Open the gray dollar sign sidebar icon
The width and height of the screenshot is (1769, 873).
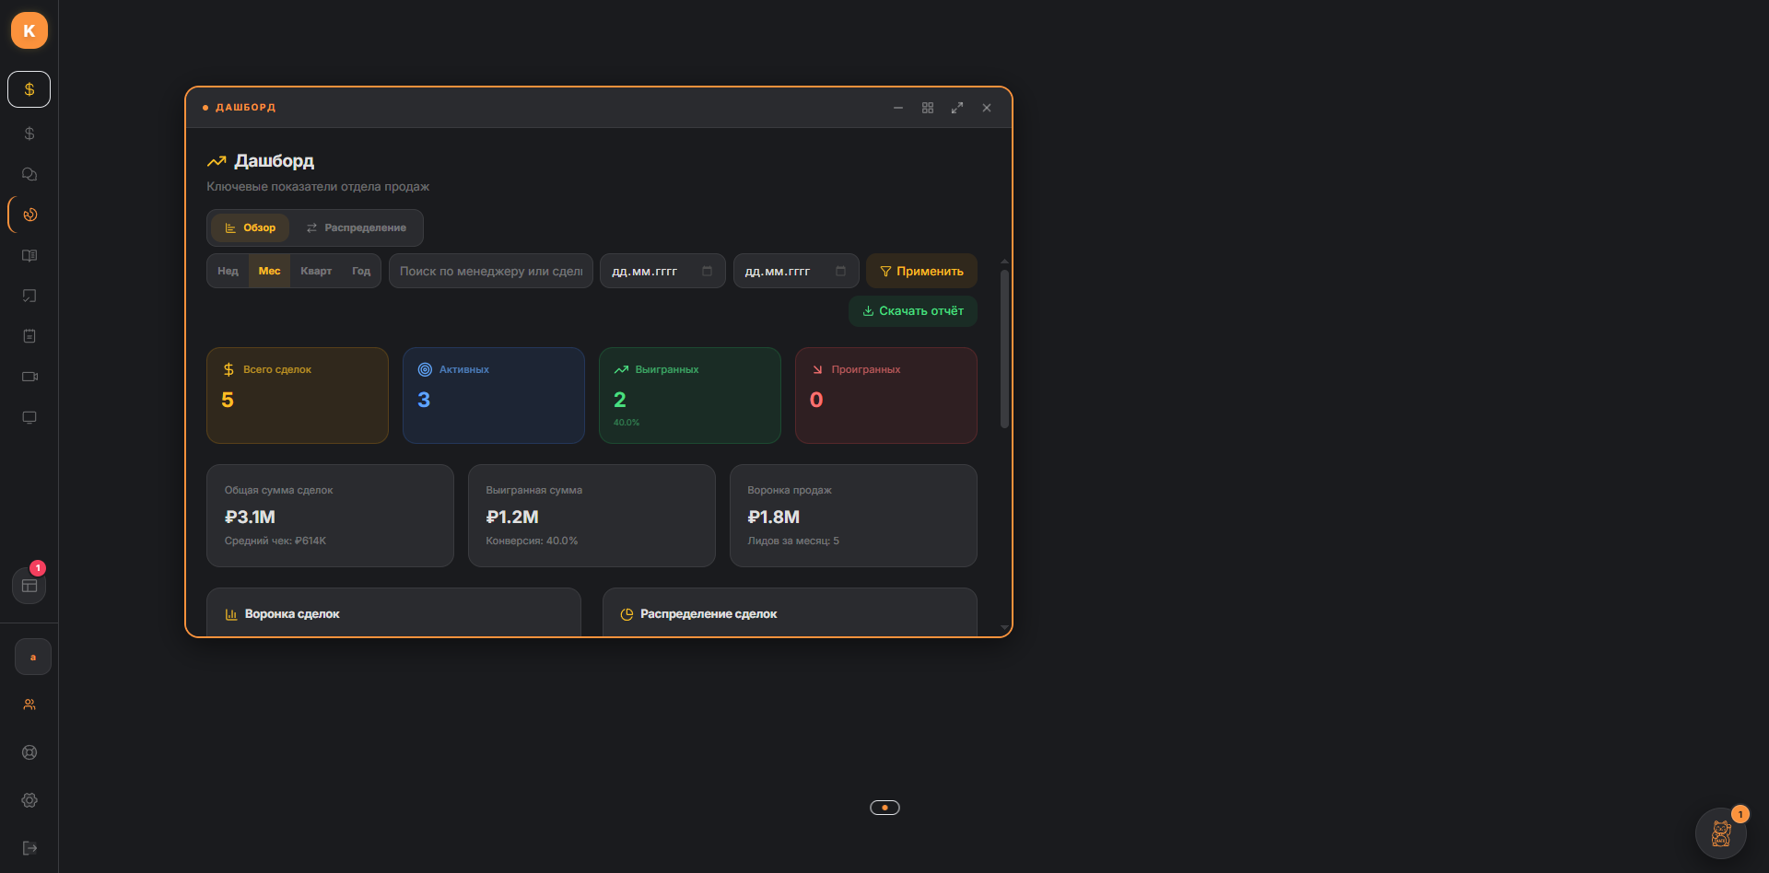coord(29,134)
